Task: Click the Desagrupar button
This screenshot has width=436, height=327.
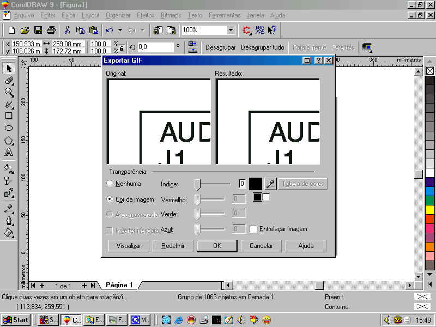Action: (x=221, y=47)
